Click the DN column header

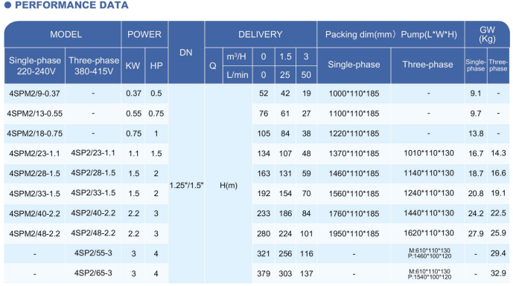coord(186,53)
